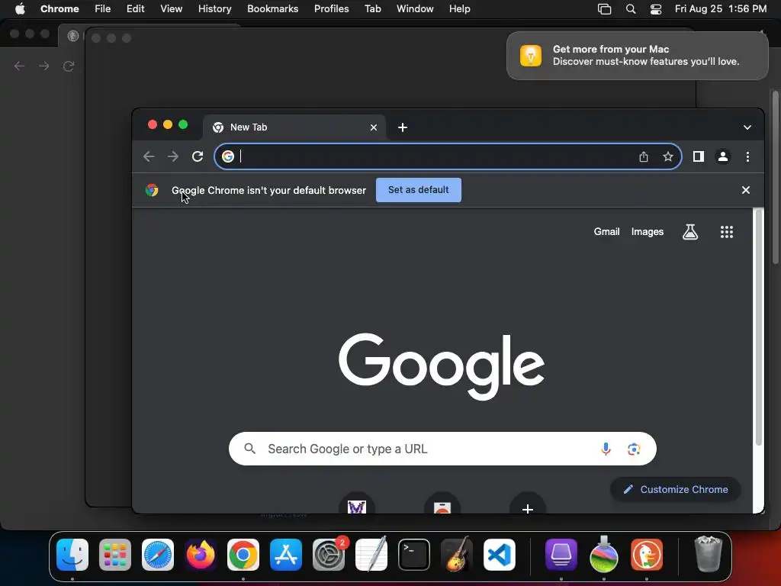Open the Tab menu
781x586 pixels.
[372, 9]
